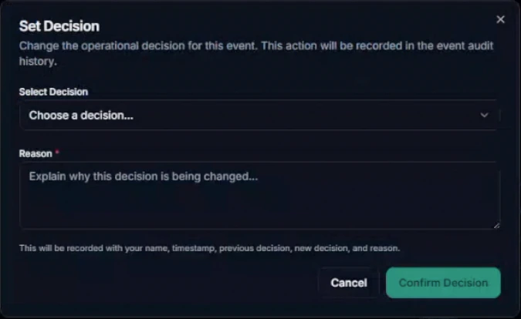
Task: Click the recorded with your name note
Action: tap(209, 248)
